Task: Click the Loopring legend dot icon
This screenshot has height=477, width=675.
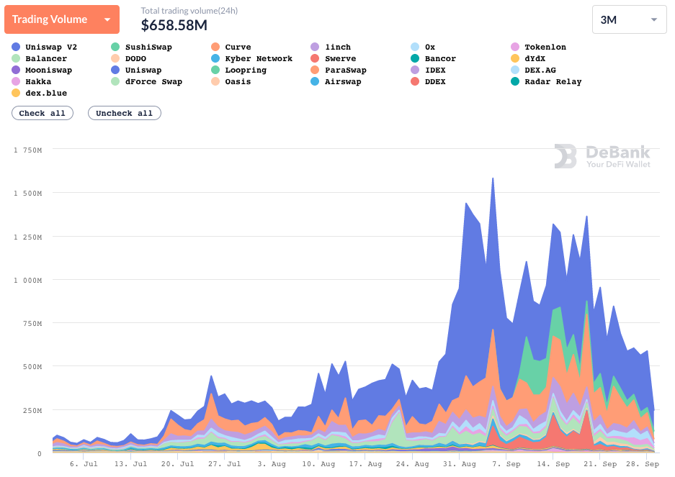Action: (x=215, y=70)
